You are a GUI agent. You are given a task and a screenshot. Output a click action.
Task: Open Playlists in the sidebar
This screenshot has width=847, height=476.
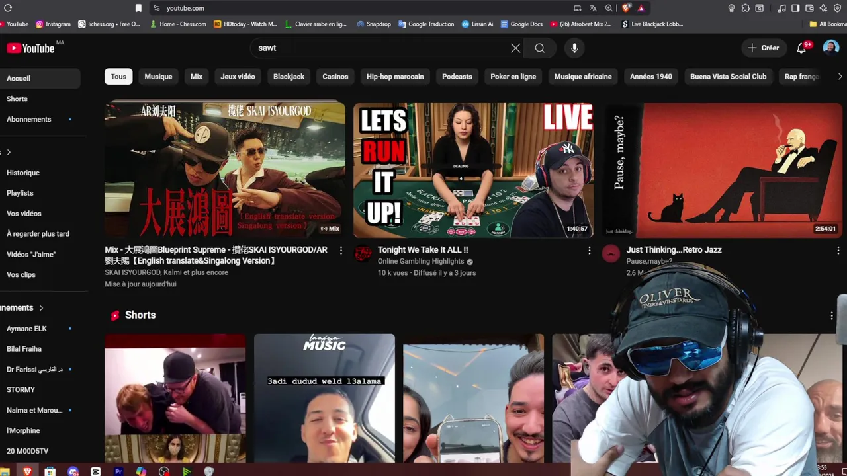point(40,193)
